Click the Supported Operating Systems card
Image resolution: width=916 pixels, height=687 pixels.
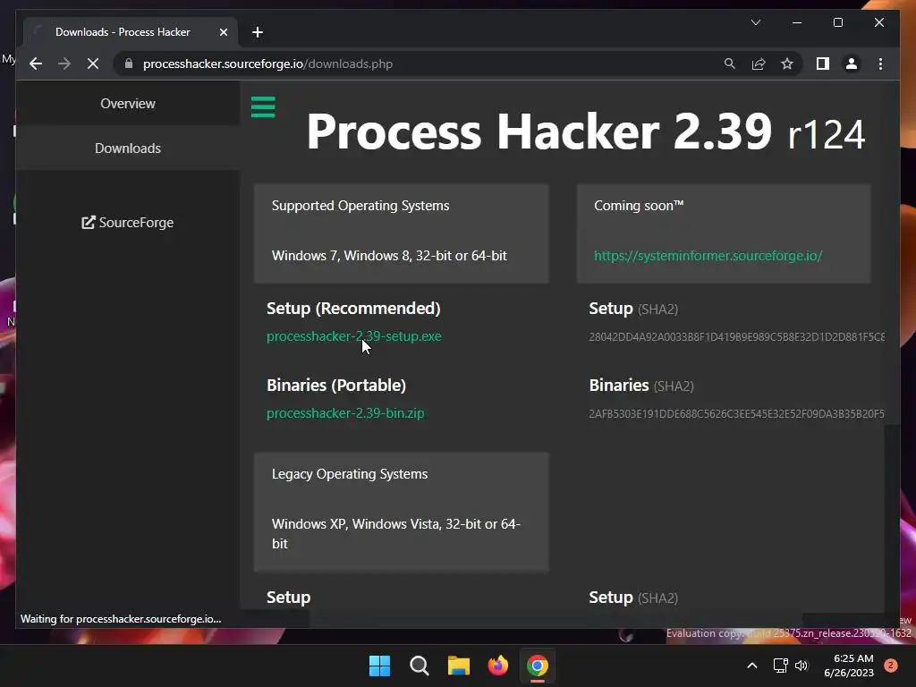tap(402, 233)
